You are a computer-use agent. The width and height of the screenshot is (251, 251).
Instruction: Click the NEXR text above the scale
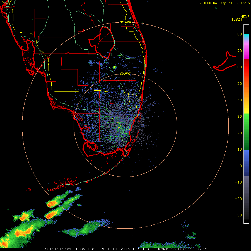click(245, 17)
